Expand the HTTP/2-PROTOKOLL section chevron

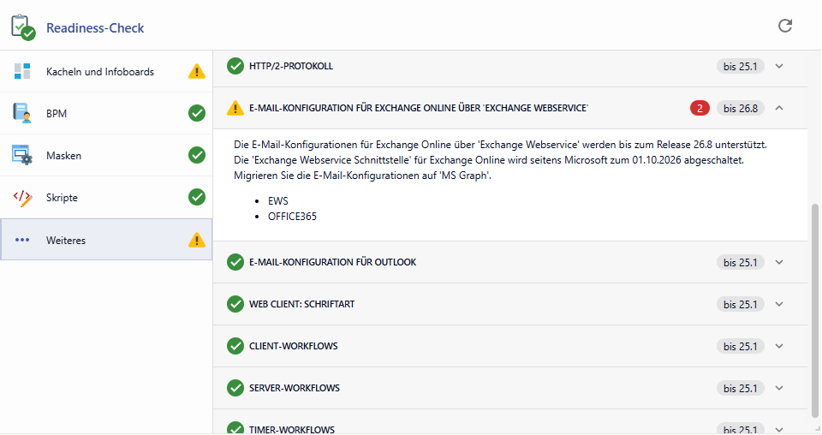pyautogui.click(x=778, y=66)
